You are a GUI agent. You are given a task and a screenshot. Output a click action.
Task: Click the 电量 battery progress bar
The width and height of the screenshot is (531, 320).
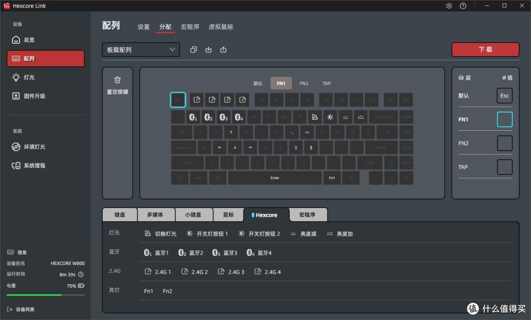point(45,295)
